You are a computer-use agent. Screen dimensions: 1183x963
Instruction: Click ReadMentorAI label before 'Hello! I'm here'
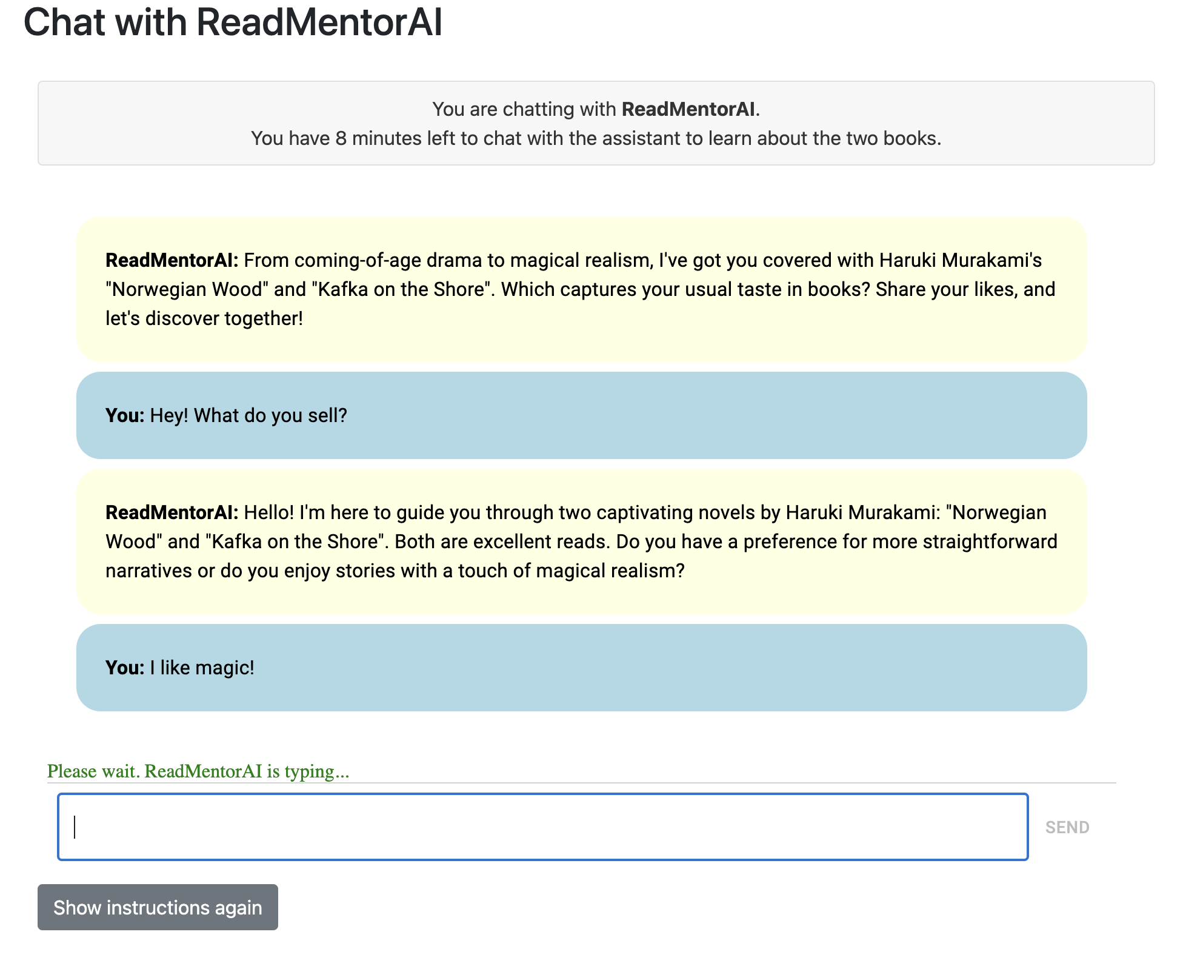pos(172,512)
